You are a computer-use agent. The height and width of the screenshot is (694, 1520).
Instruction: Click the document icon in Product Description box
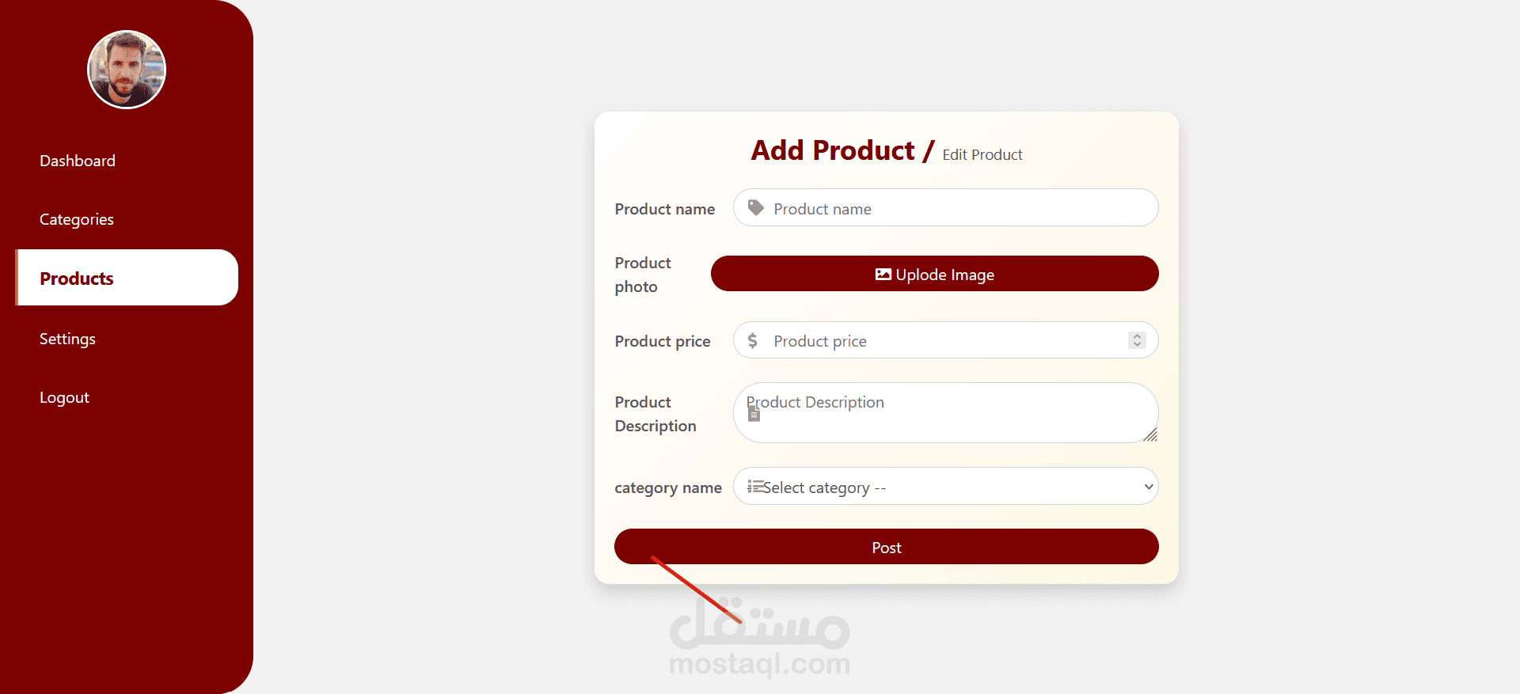754,413
